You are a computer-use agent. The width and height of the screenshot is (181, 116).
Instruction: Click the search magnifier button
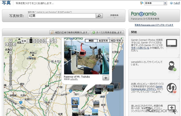(99, 16)
